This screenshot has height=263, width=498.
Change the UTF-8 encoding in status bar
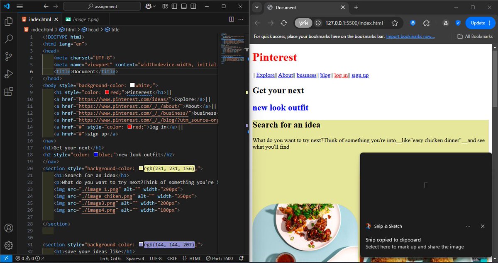point(156,258)
